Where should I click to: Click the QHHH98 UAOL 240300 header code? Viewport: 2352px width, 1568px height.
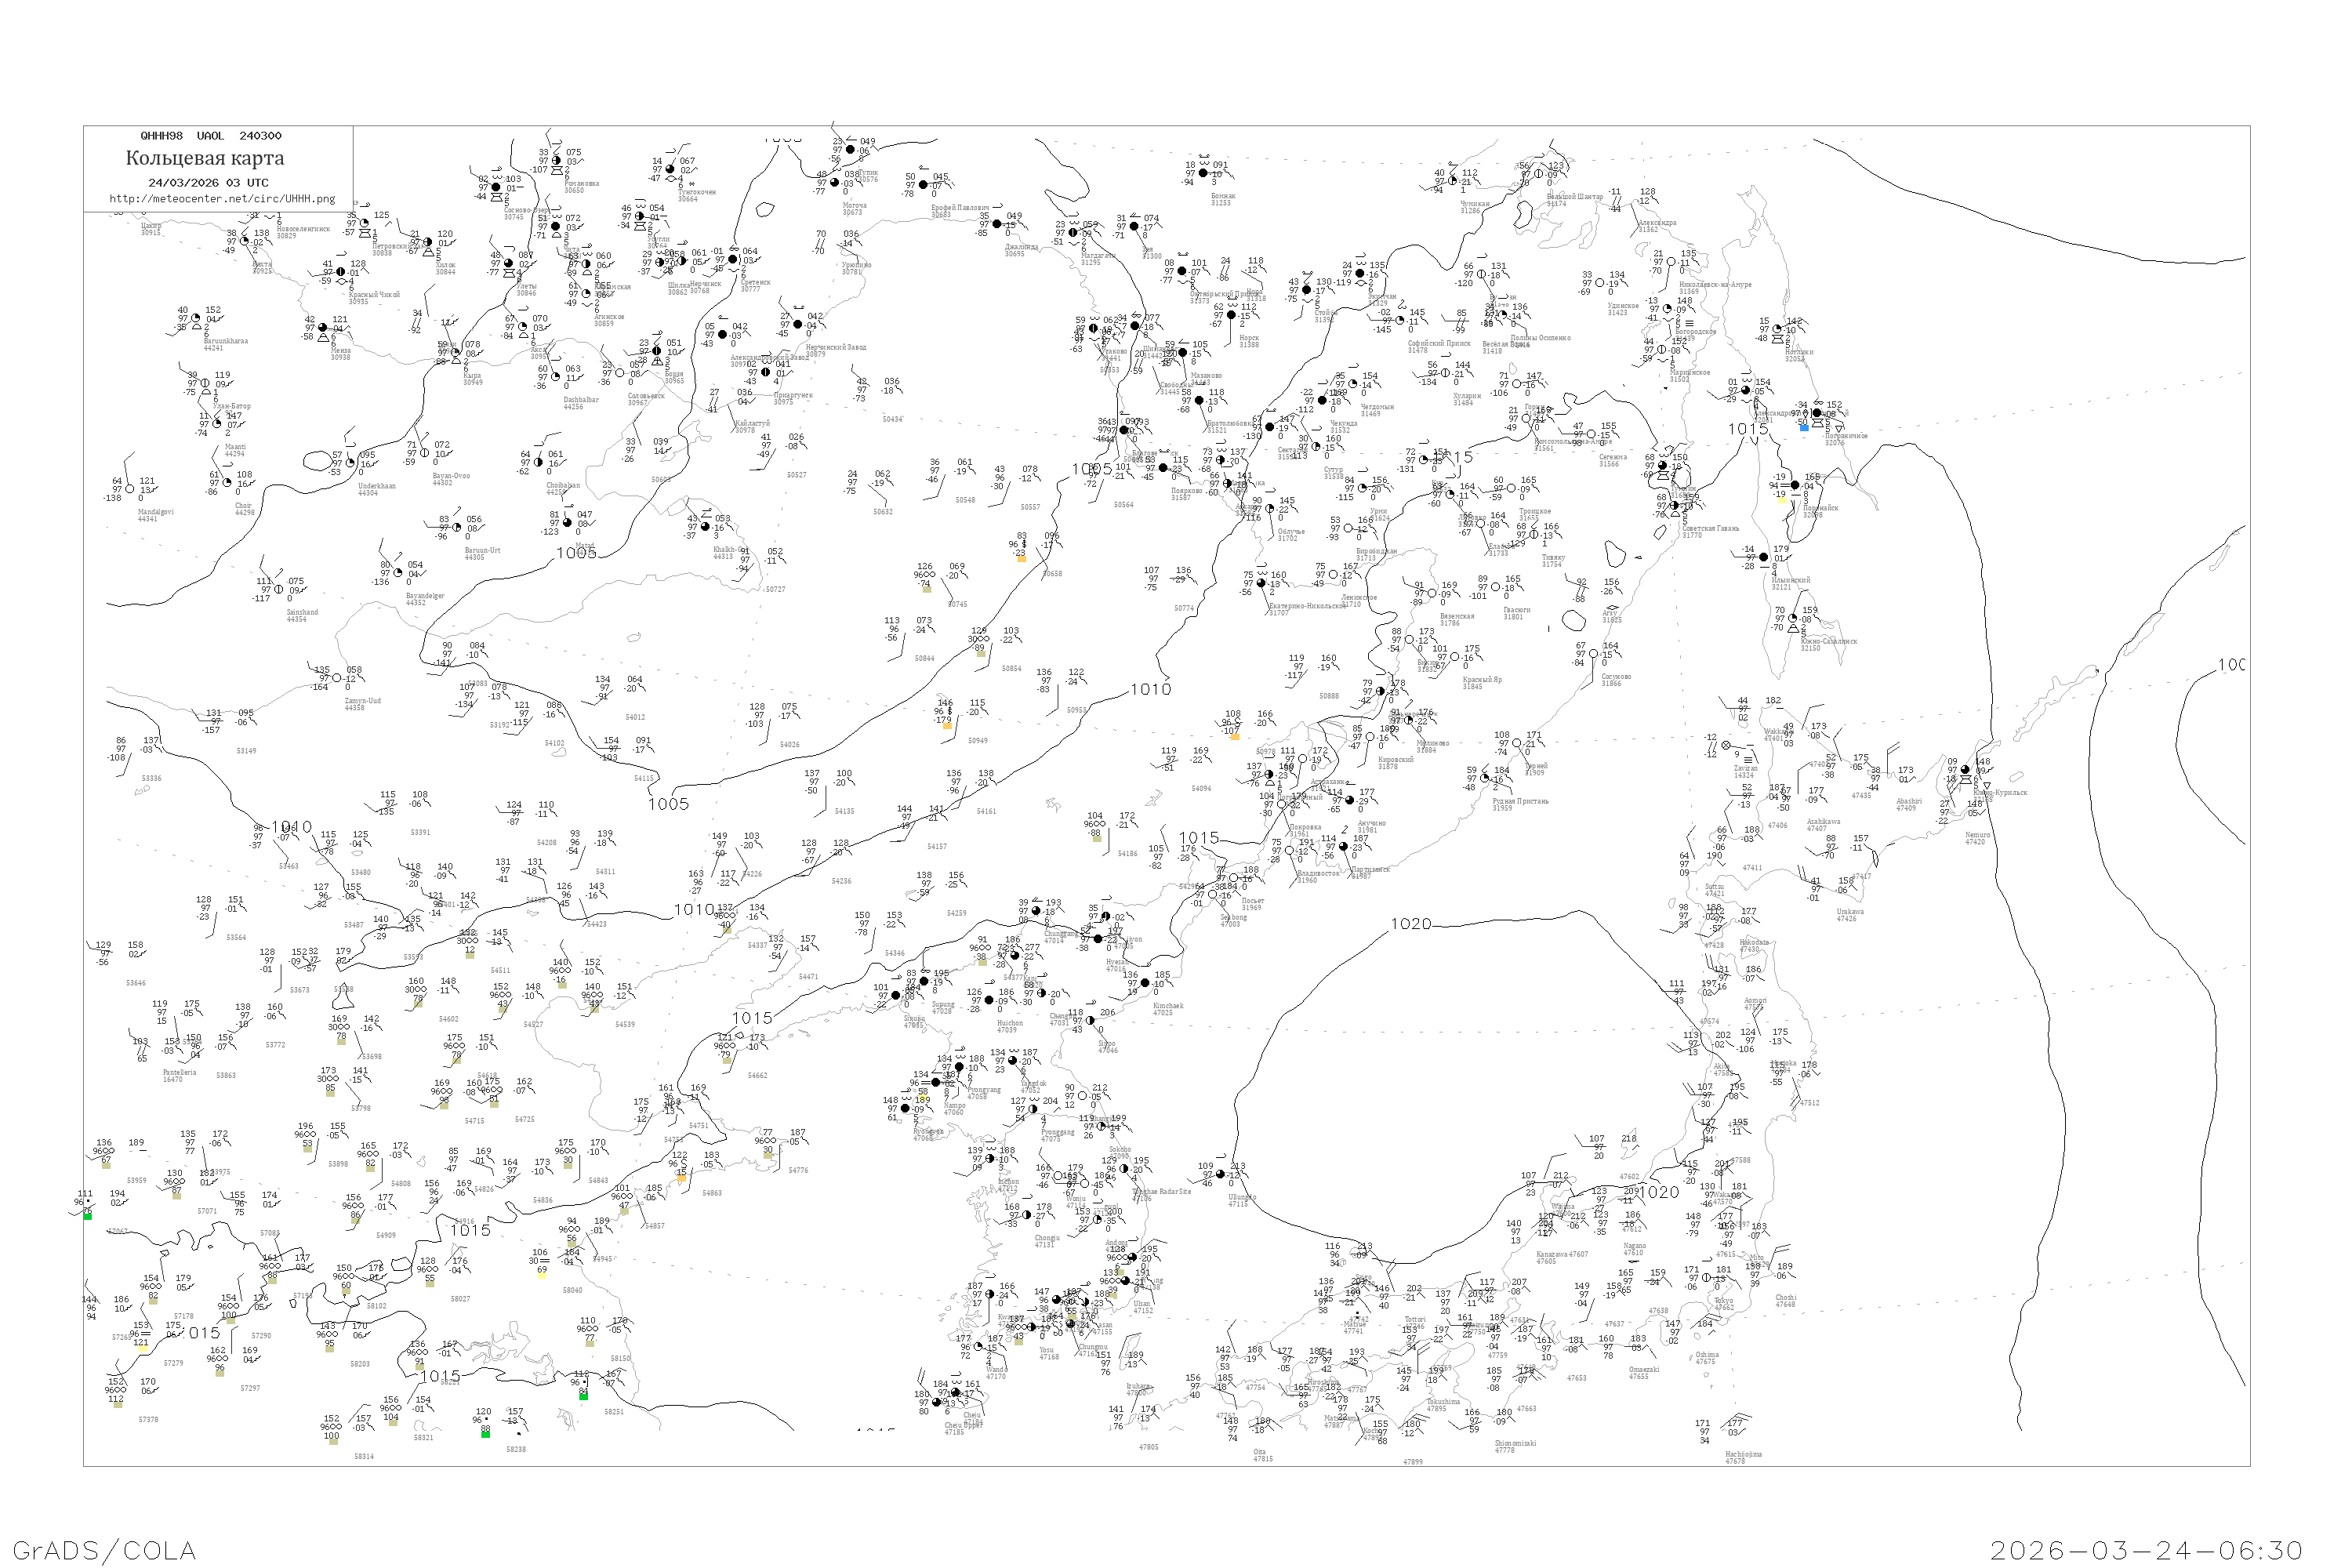click(211, 136)
